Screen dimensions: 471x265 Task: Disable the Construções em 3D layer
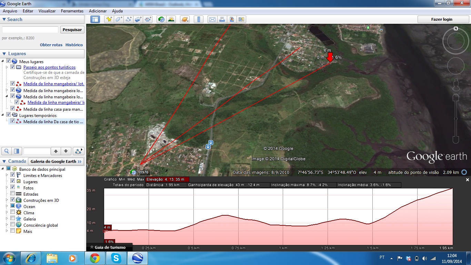[x=13, y=200]
